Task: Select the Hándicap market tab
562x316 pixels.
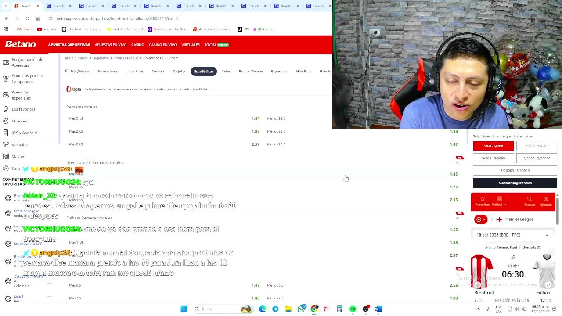Action: click(303, 71)
